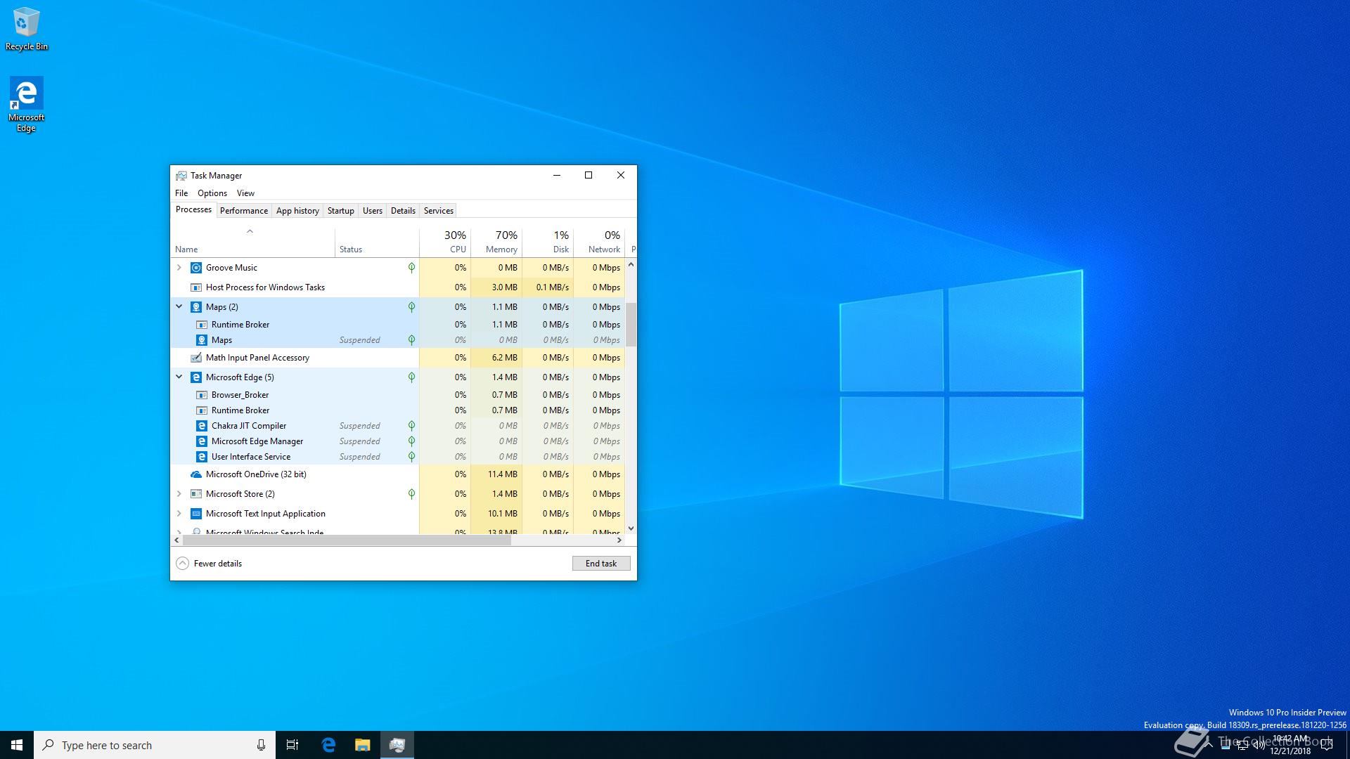
Task: Switch to the Users tab
Action: [x=373, y=211]
